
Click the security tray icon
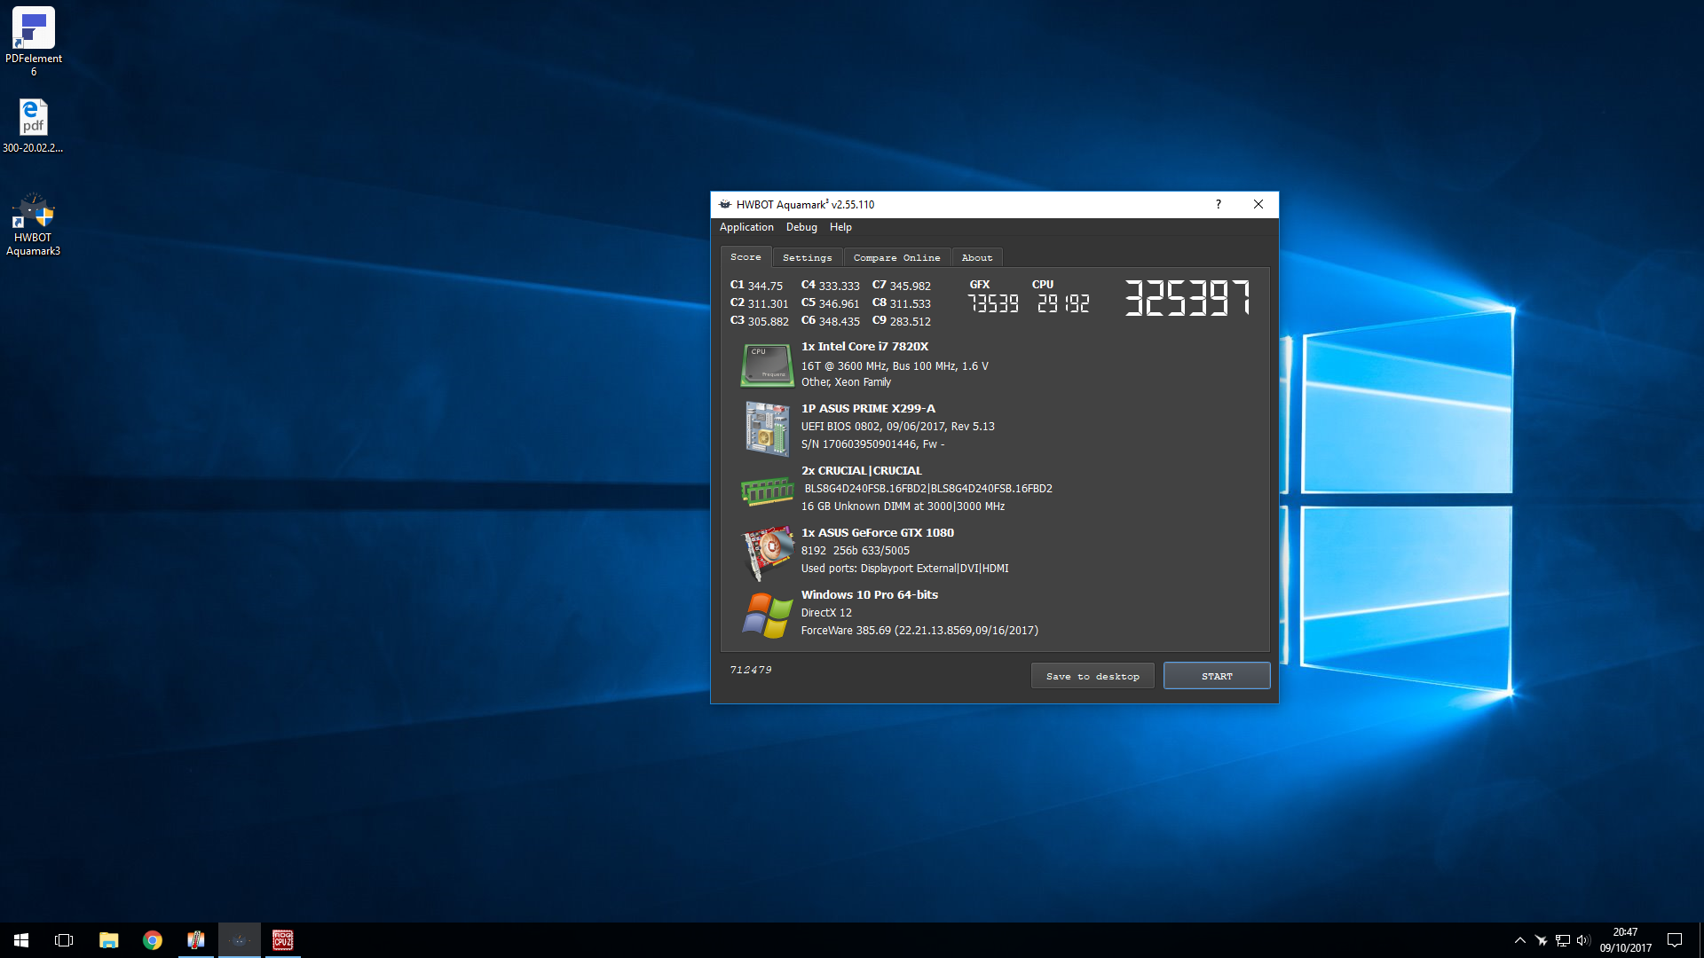1542,940
